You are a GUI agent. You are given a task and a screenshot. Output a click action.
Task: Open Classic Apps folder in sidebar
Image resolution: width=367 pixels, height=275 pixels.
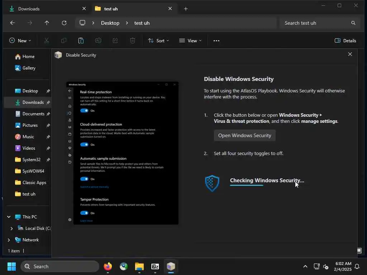(x=30, y=183)
